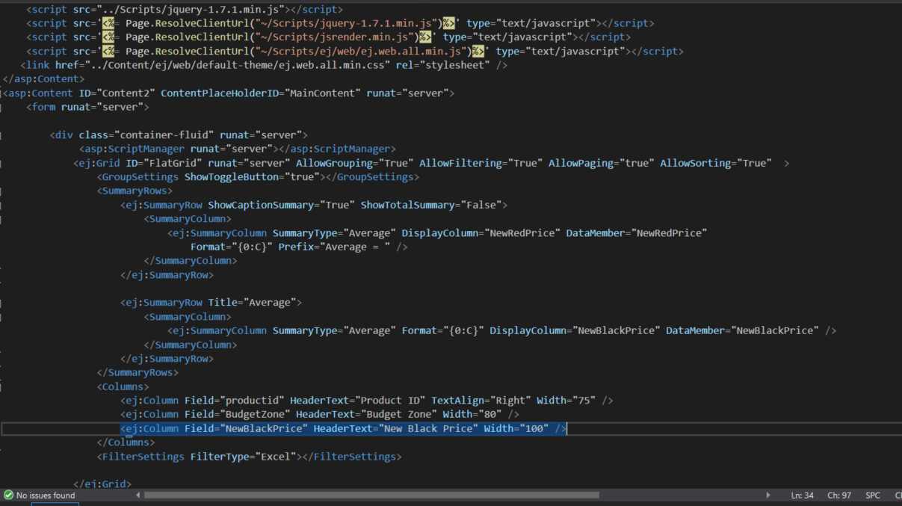This screenshot has width=902, height=506.
Task: Click the Ch: 97 column indicator
Action: pos(839,496)
